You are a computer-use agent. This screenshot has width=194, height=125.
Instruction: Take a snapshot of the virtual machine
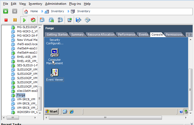pyautogui.click(x=42, y=20)
